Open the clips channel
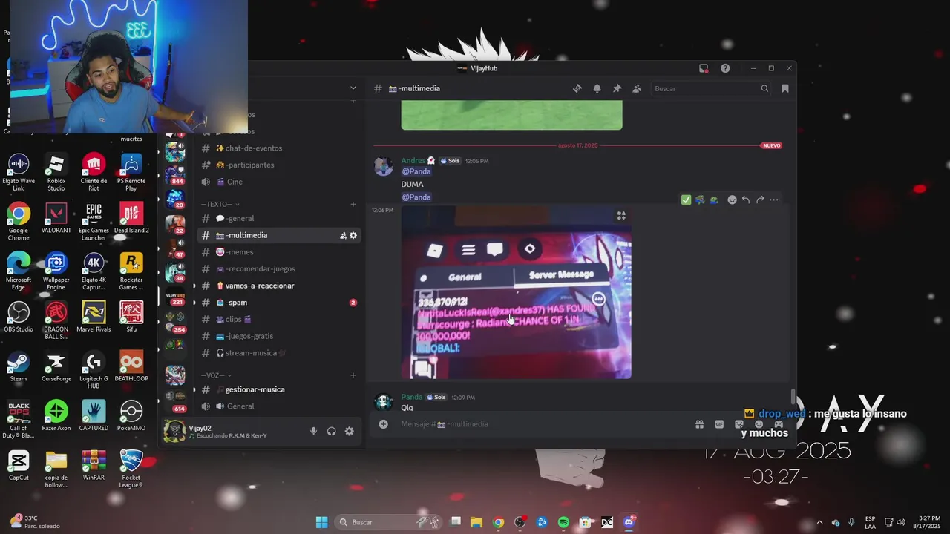This screenshot has width=950, height=534. pyautogui.click(x=280, y=319)
